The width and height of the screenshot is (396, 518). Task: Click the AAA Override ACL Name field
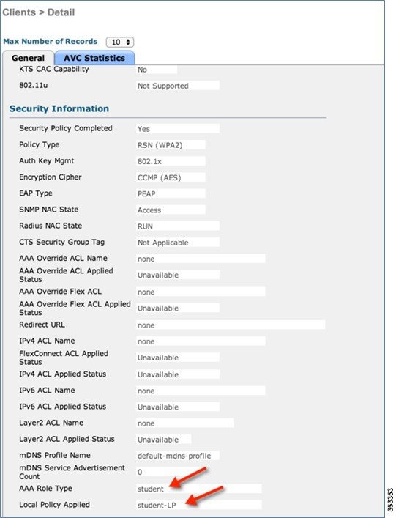201,259
